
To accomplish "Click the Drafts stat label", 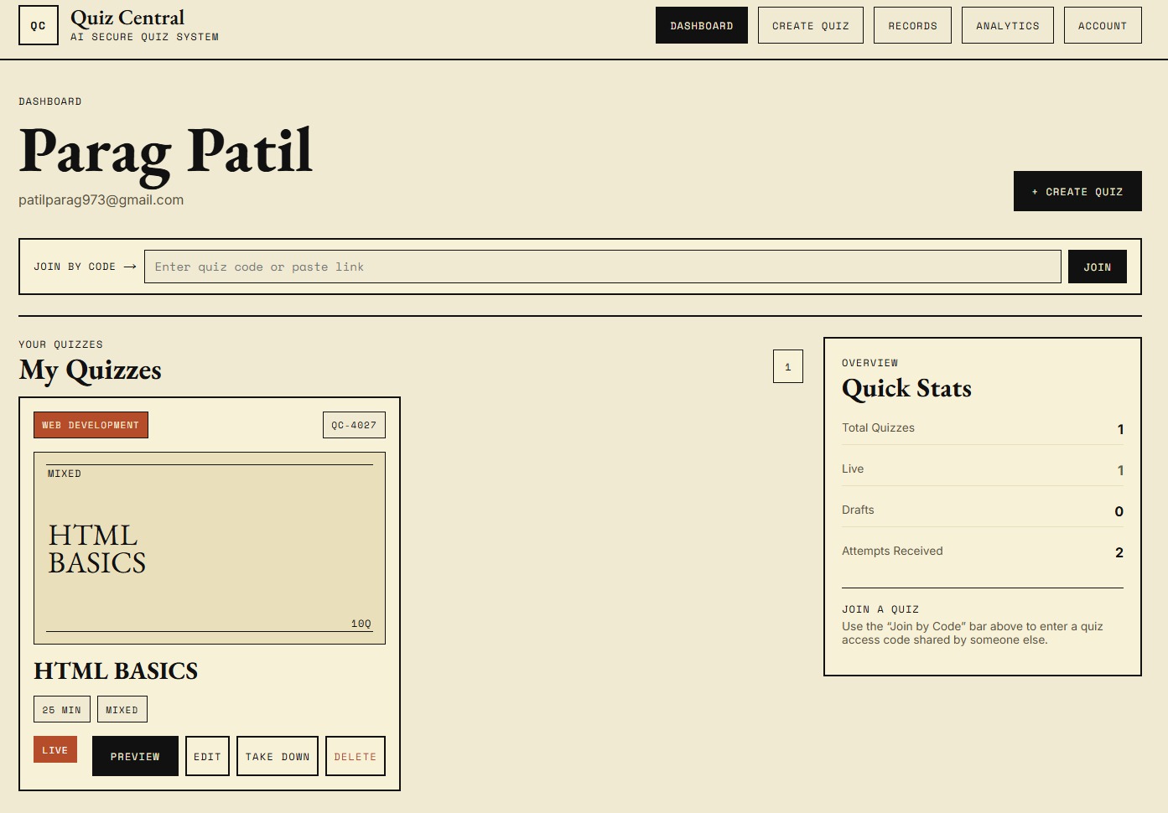I will point(858,510).
